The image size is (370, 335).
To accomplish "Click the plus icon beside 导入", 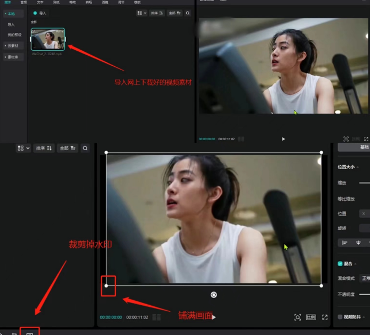I will [35, 13].
